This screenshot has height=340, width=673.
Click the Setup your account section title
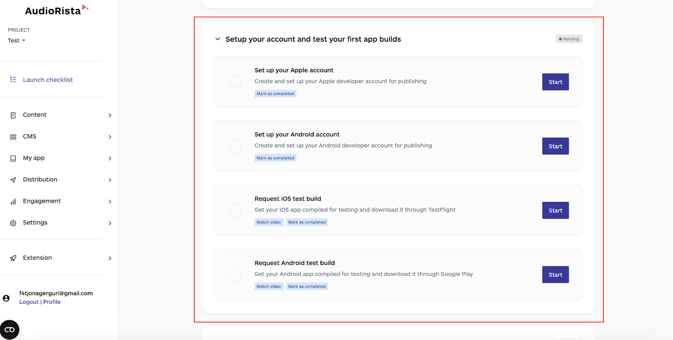[x=313, y=39]
